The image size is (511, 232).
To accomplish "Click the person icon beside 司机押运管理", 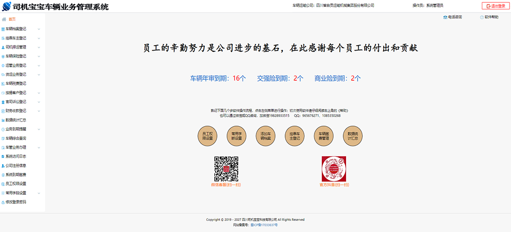I will coord(3,47).
